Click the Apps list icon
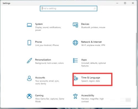 [x=75, y=61]
